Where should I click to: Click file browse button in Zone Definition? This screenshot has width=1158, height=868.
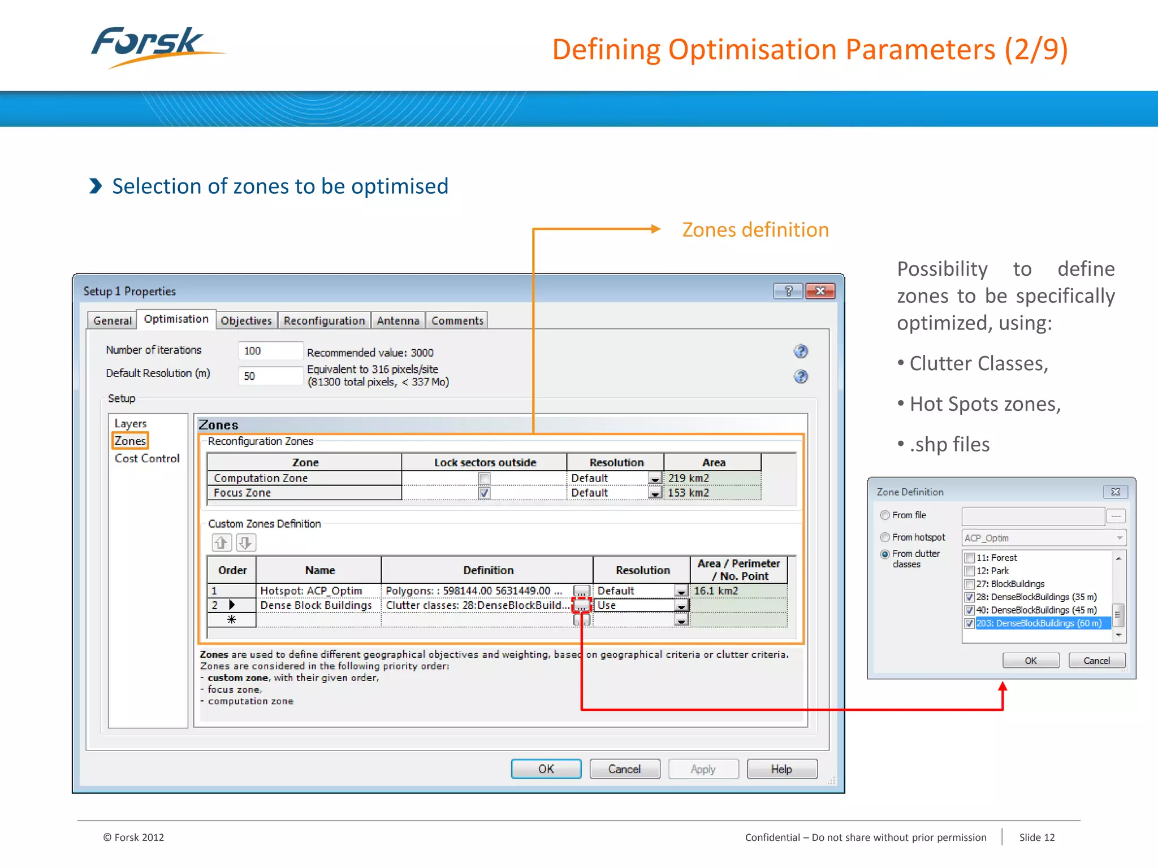(1116, 515)
